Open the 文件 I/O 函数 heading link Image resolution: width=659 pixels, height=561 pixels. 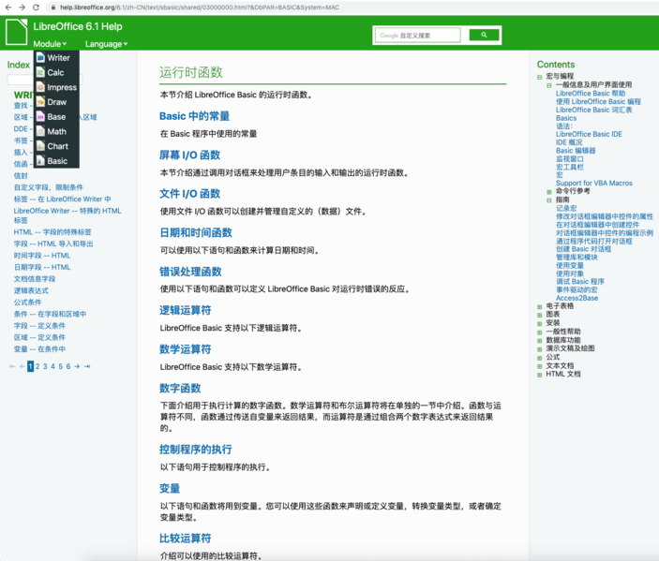click(189, 194)
